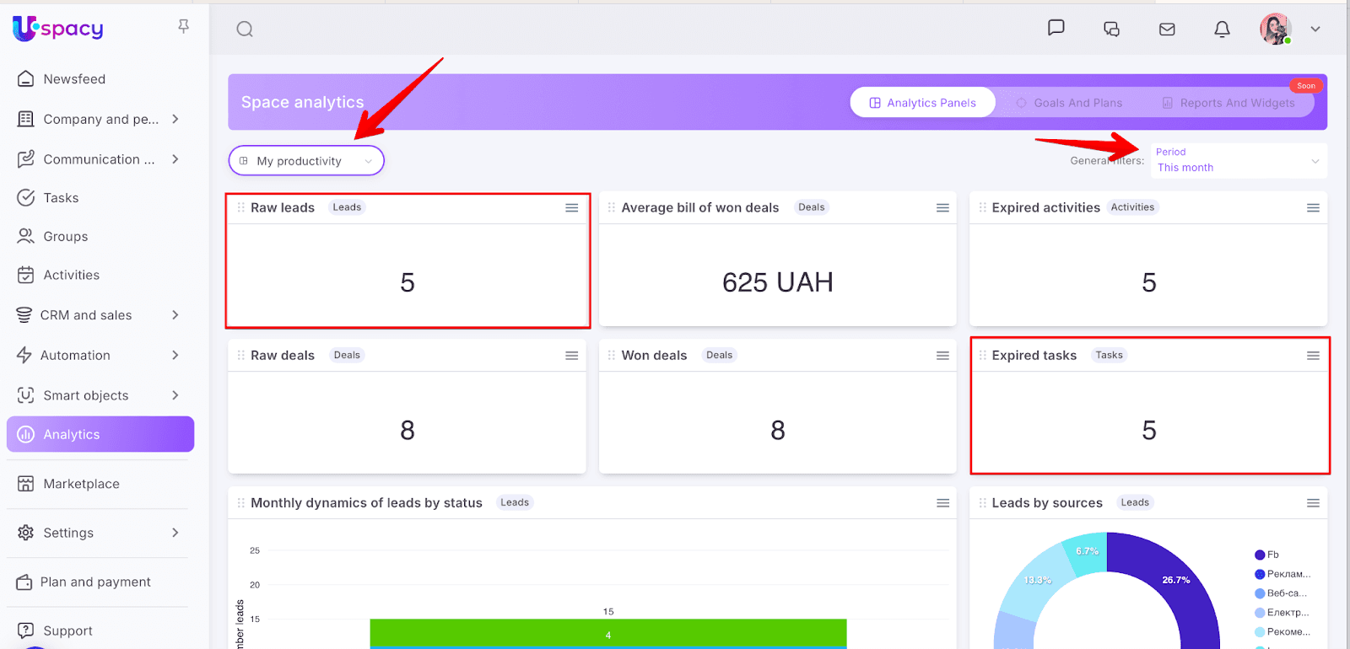
Task: Click the Activities calendar icon
Action: [x=26, y=275]
